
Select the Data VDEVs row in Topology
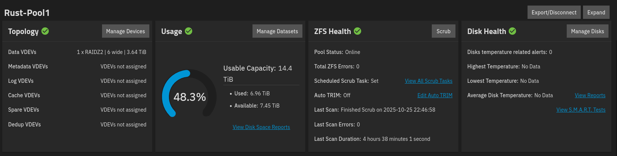click(x=77, y=52)
